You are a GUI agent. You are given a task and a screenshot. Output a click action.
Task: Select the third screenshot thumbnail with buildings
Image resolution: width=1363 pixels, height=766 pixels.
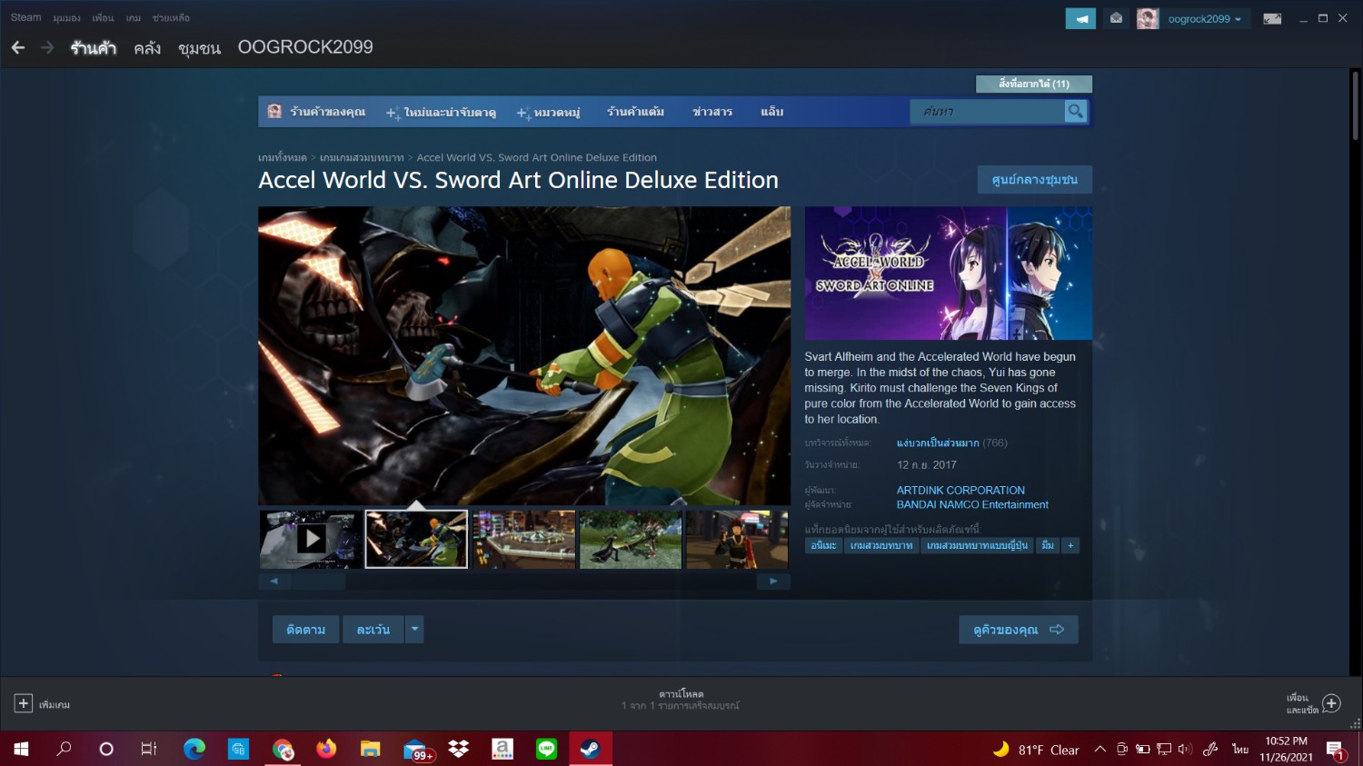(524, 539)
